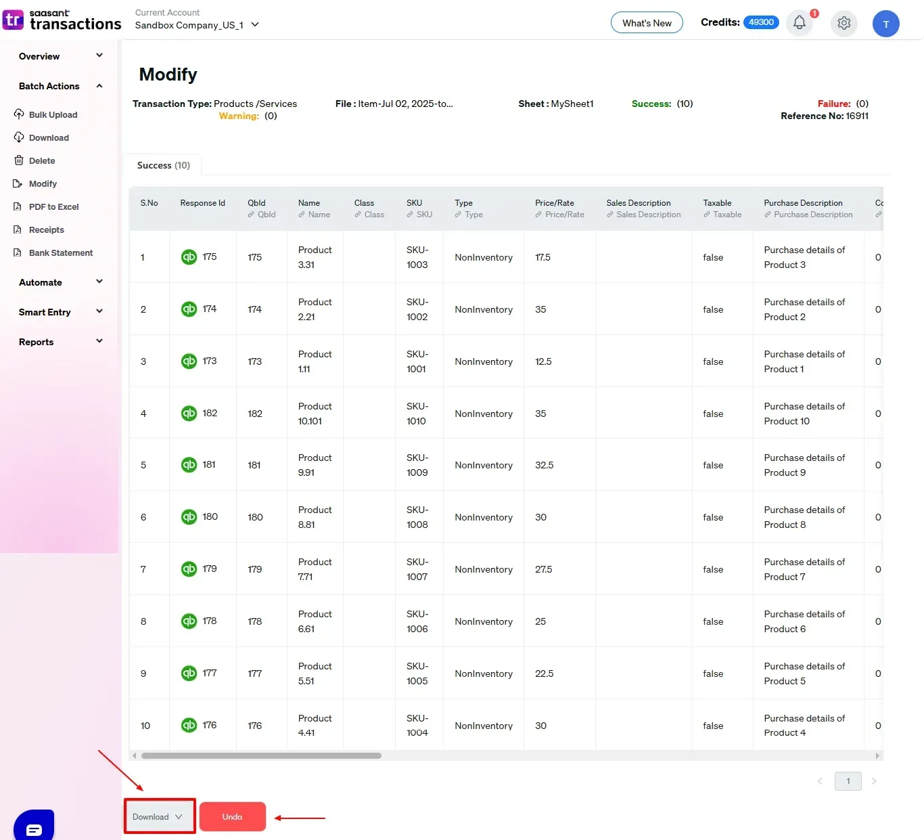
Task: Click QuickBooks icon for response 177
Action: (189, 673)
